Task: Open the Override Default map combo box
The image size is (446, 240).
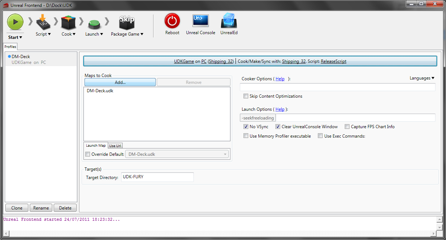Action: point(177,154)
